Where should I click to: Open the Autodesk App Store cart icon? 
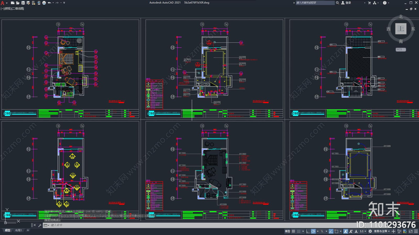(x=370, y=3)
